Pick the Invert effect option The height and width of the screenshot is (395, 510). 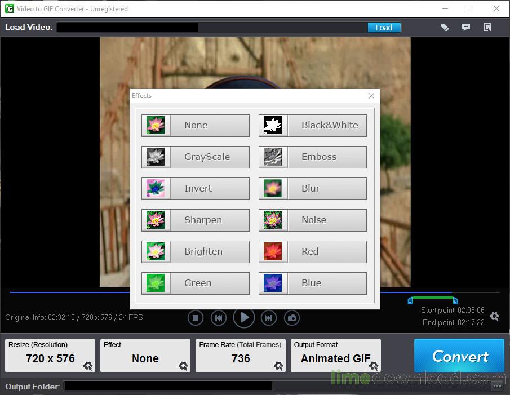195,188
